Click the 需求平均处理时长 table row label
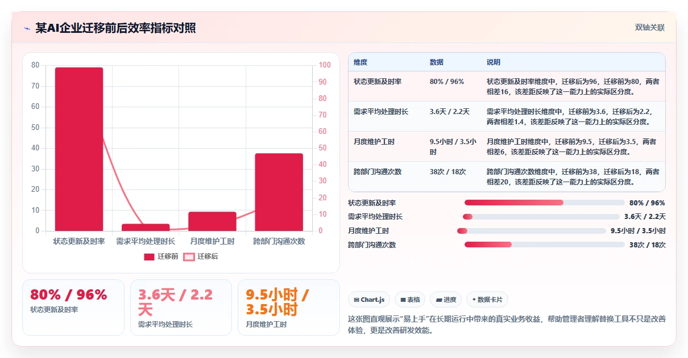 pos(381,112)
